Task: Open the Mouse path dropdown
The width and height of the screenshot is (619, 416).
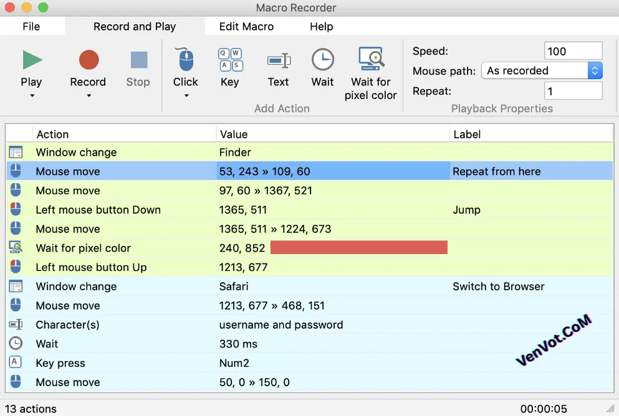Action: click(542, 70)
